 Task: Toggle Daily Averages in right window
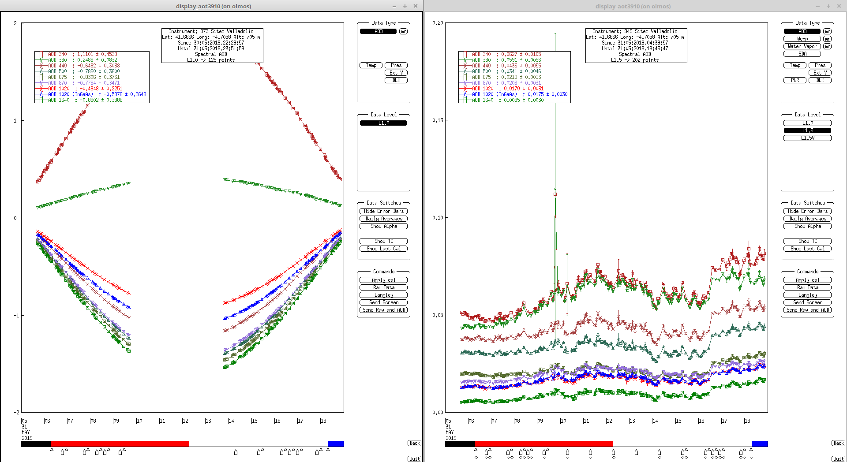808,219
